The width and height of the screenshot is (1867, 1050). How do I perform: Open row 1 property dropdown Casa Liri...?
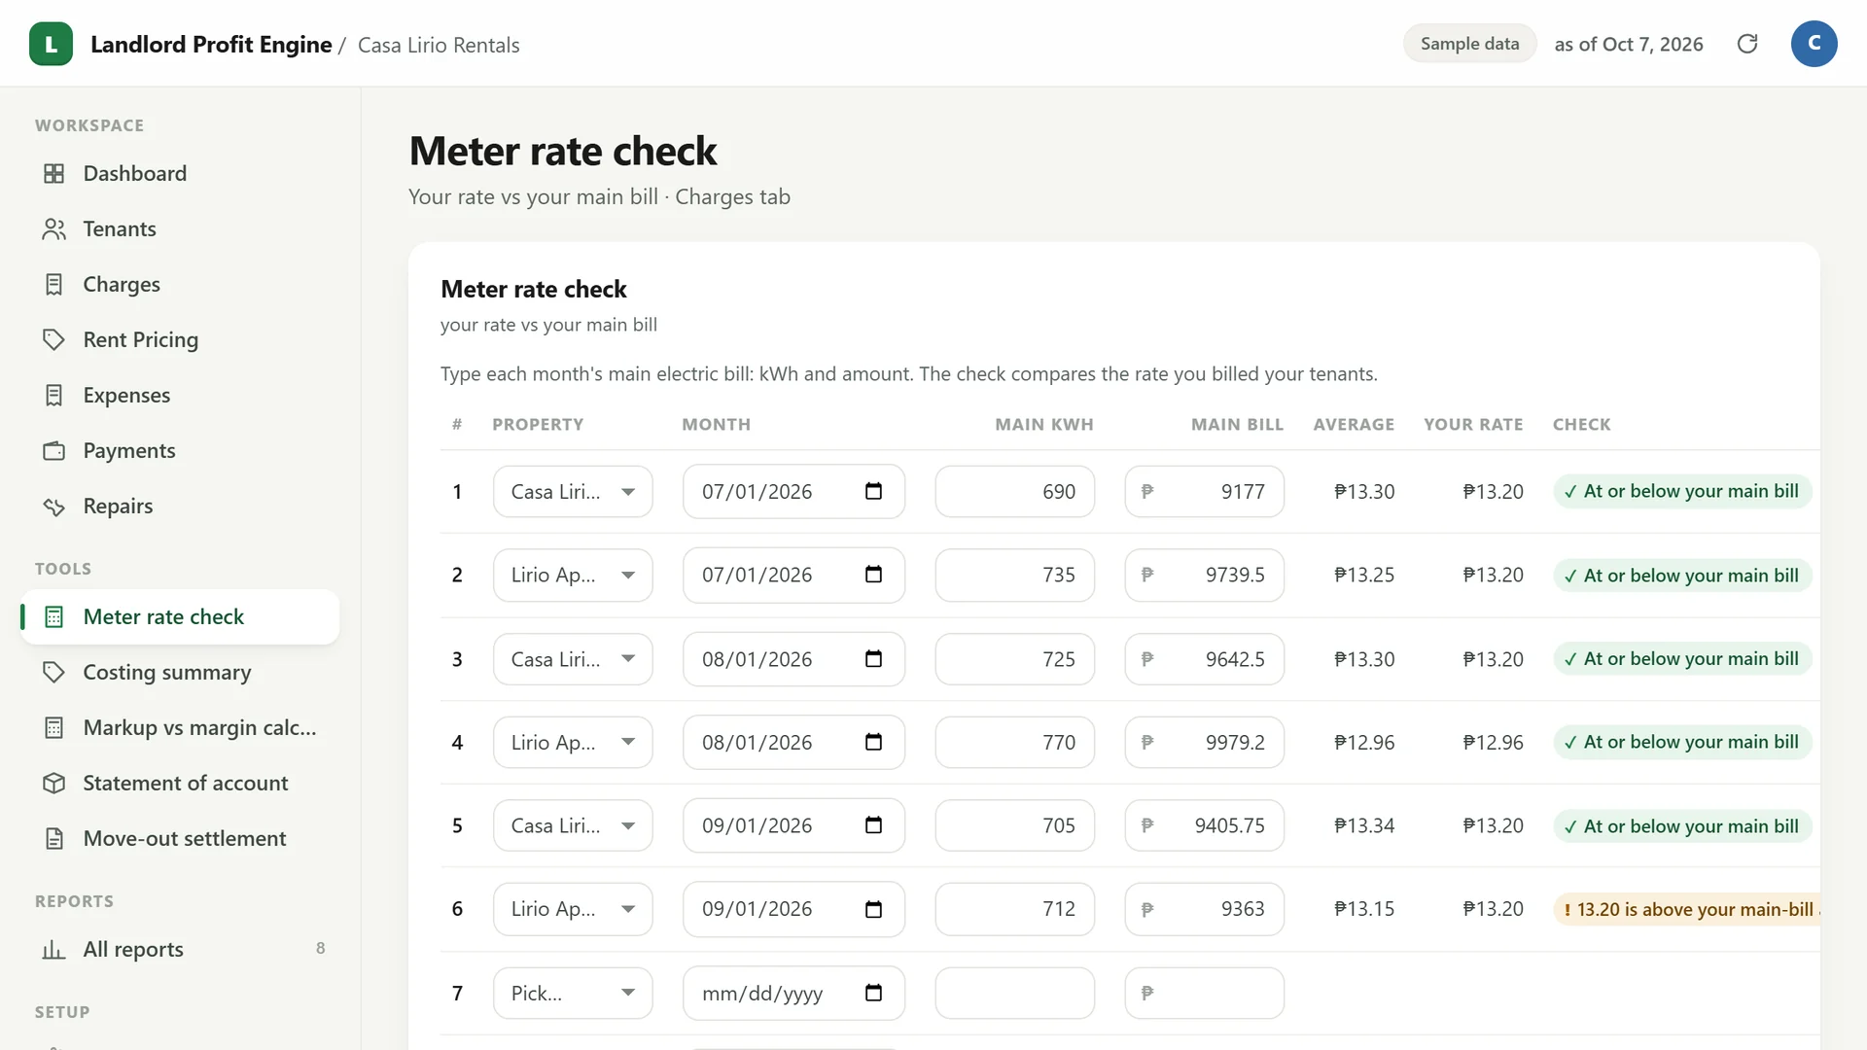coord(573,491)
